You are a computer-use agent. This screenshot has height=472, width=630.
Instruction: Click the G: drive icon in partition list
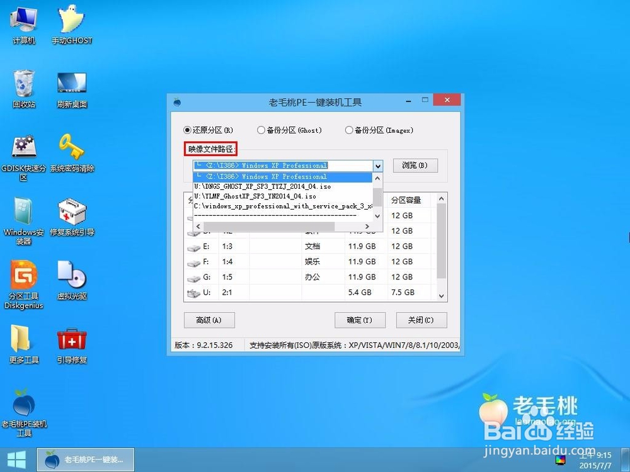[193, 278]
